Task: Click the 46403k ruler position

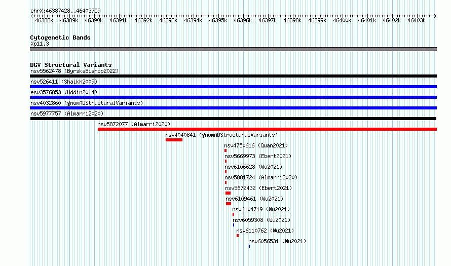Action: click(x=417, y=20)
